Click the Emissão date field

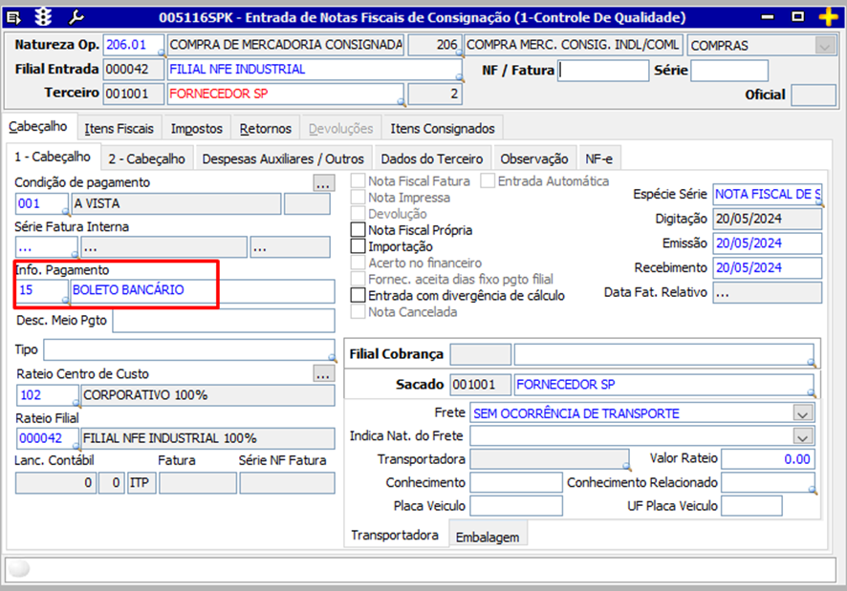click(x=767, y=243)
